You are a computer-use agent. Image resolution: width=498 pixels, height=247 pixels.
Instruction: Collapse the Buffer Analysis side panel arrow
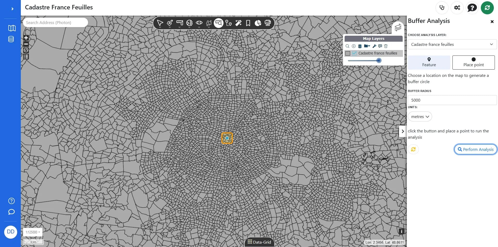pos(403,131)
